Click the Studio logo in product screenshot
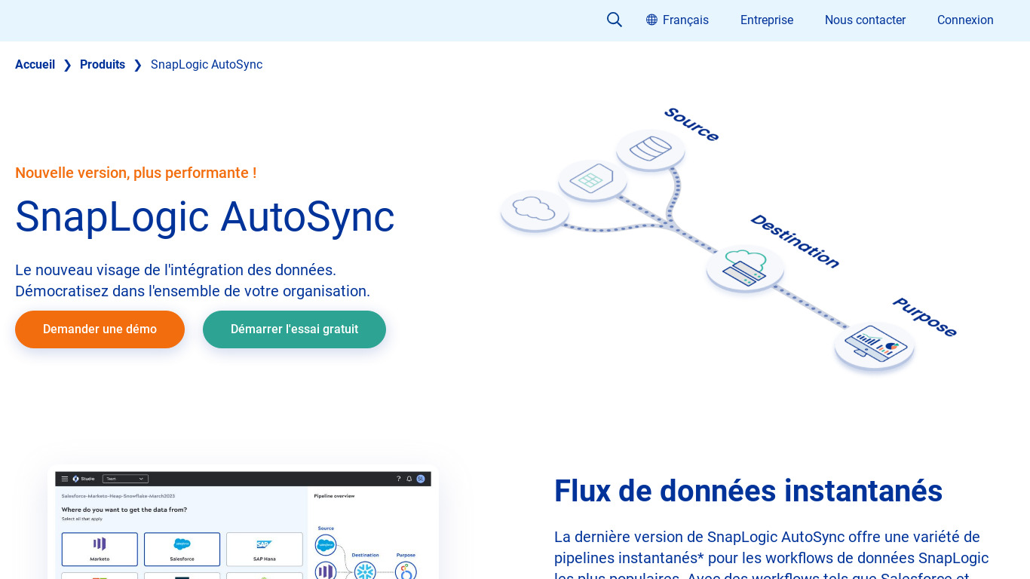 (76, 479)
